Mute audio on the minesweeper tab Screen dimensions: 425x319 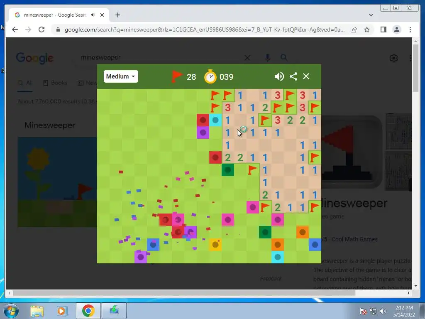93,15
